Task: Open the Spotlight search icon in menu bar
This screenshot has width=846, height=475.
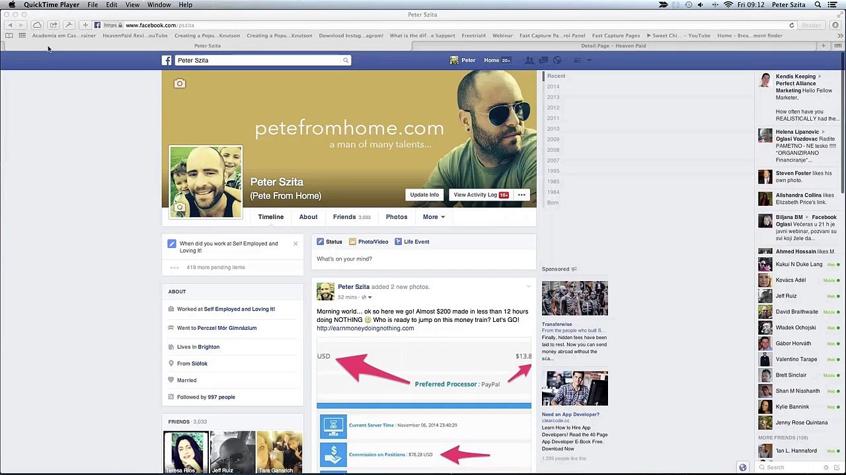Action: point(818,5)
